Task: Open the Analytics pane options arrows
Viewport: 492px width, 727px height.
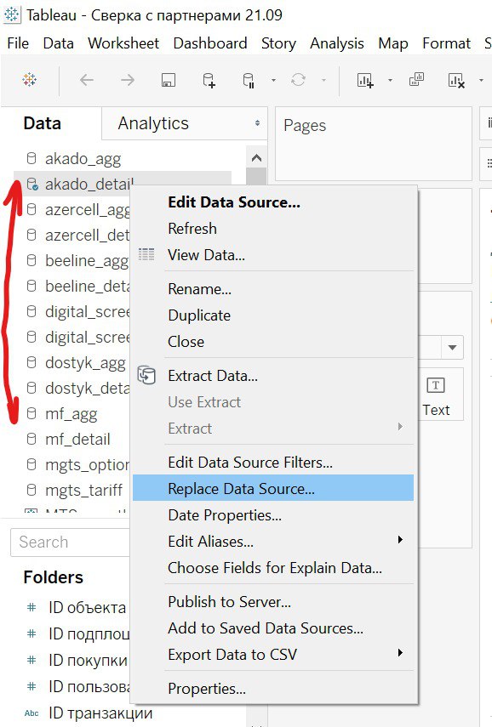Action: click(257, 123)
